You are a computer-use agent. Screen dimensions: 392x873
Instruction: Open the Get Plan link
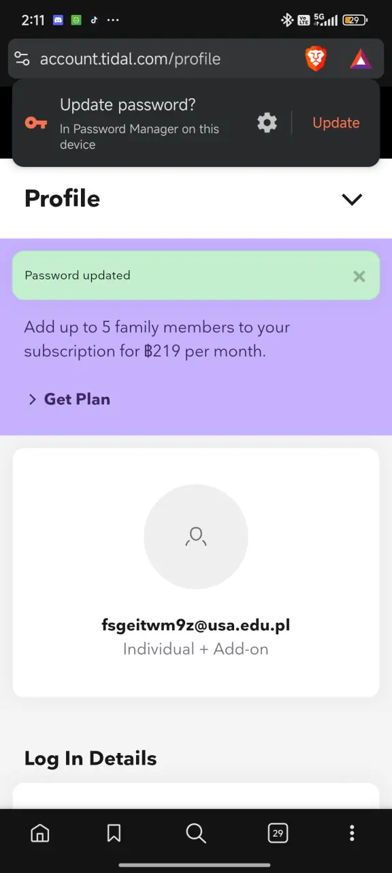point(77,400)
